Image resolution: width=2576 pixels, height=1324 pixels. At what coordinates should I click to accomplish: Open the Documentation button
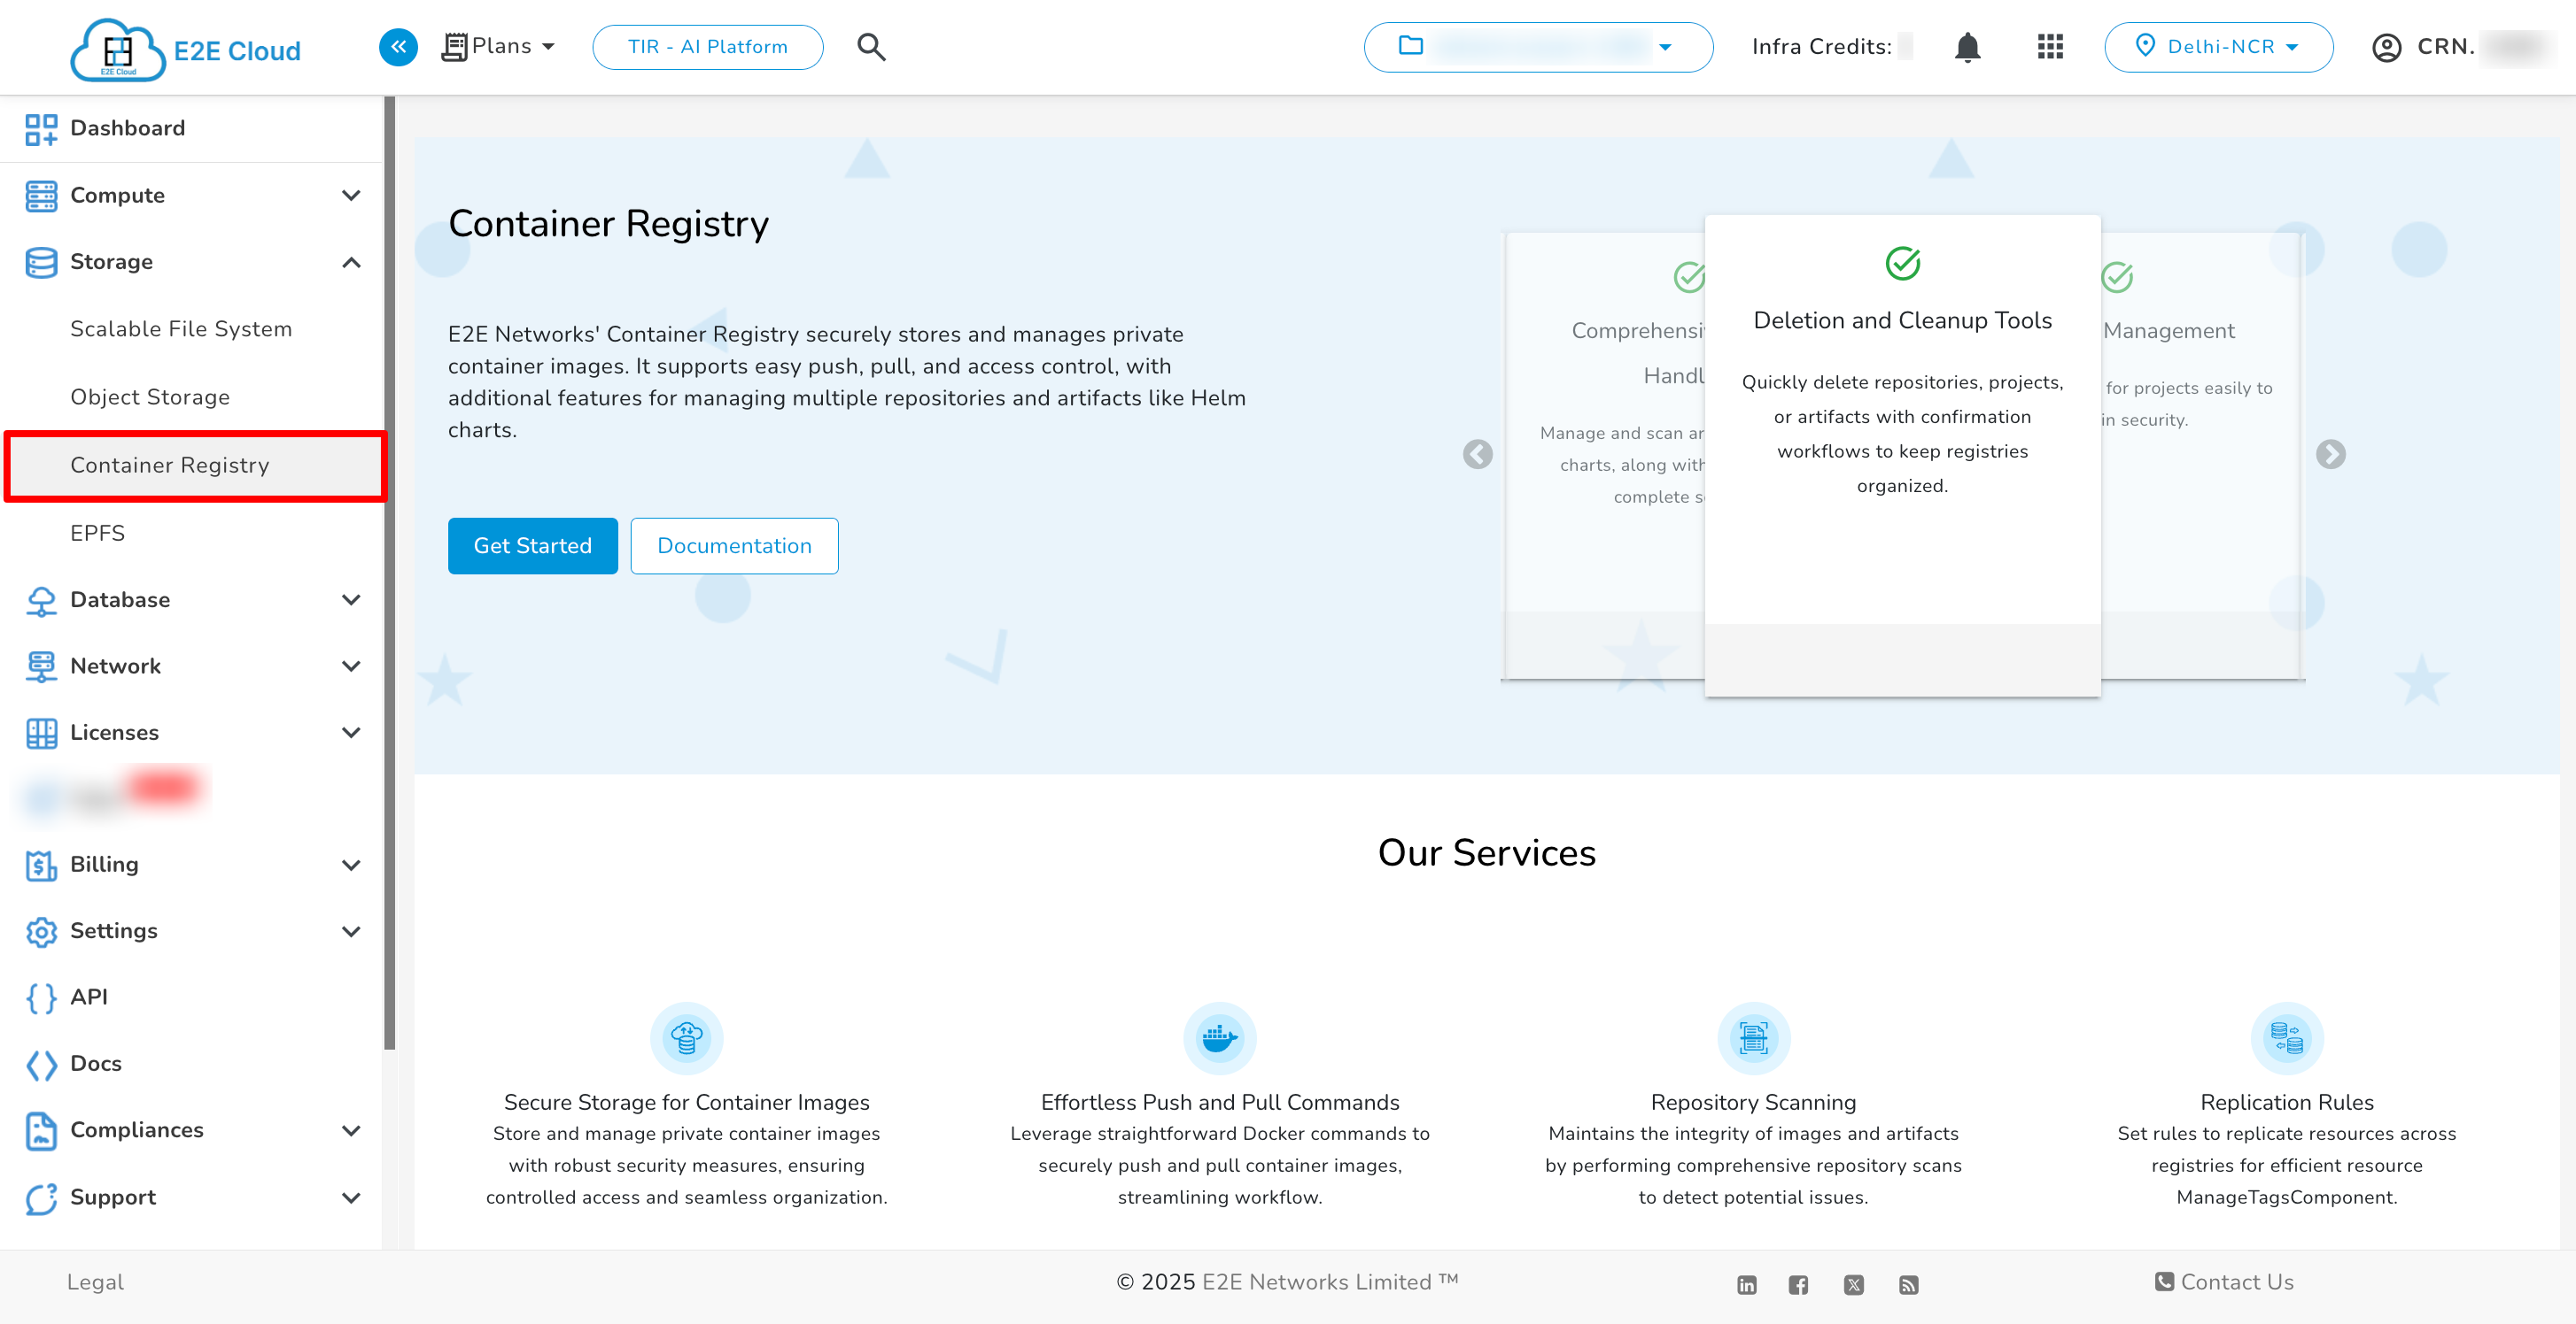click(x=734, y=545)
